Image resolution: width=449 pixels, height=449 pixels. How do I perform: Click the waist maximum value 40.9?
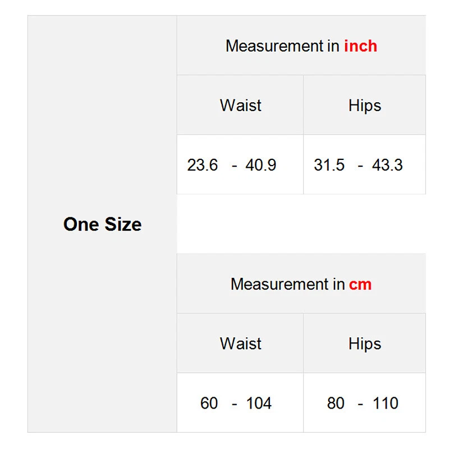(261, 165)
